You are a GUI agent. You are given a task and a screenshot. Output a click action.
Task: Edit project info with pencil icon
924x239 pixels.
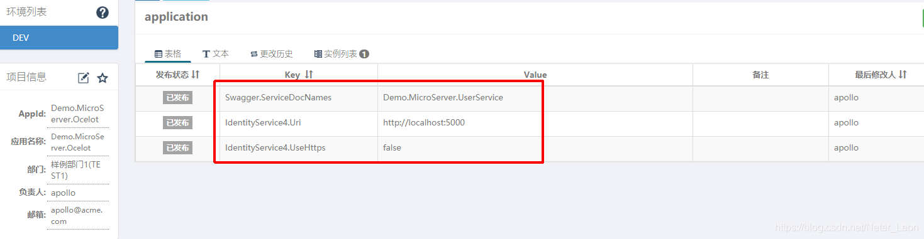[84, 78]
